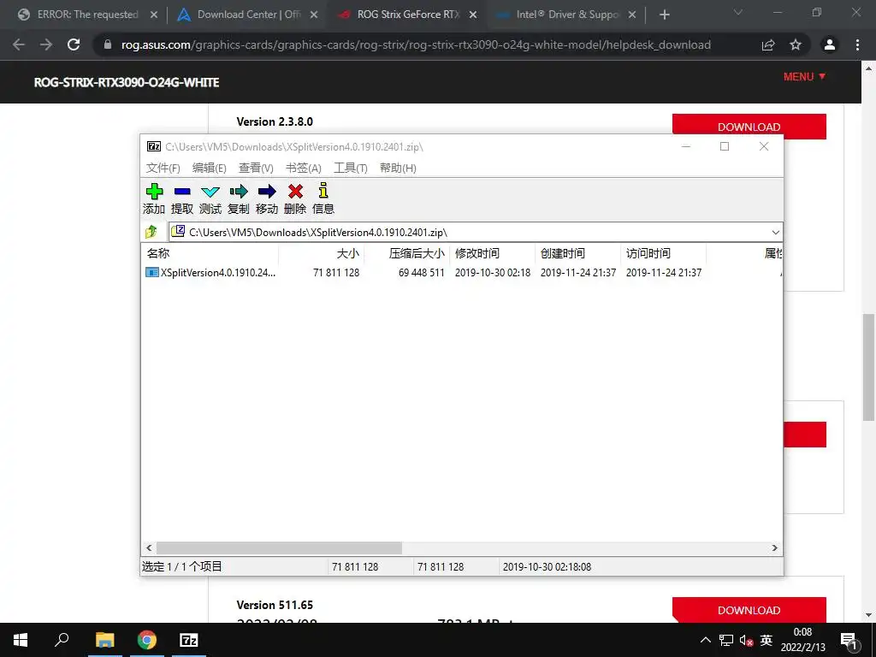Click the right arrow of 7-Zip horizontal scrollbar
The width and height of the screenshot is (876, 657).
point(775,548)
